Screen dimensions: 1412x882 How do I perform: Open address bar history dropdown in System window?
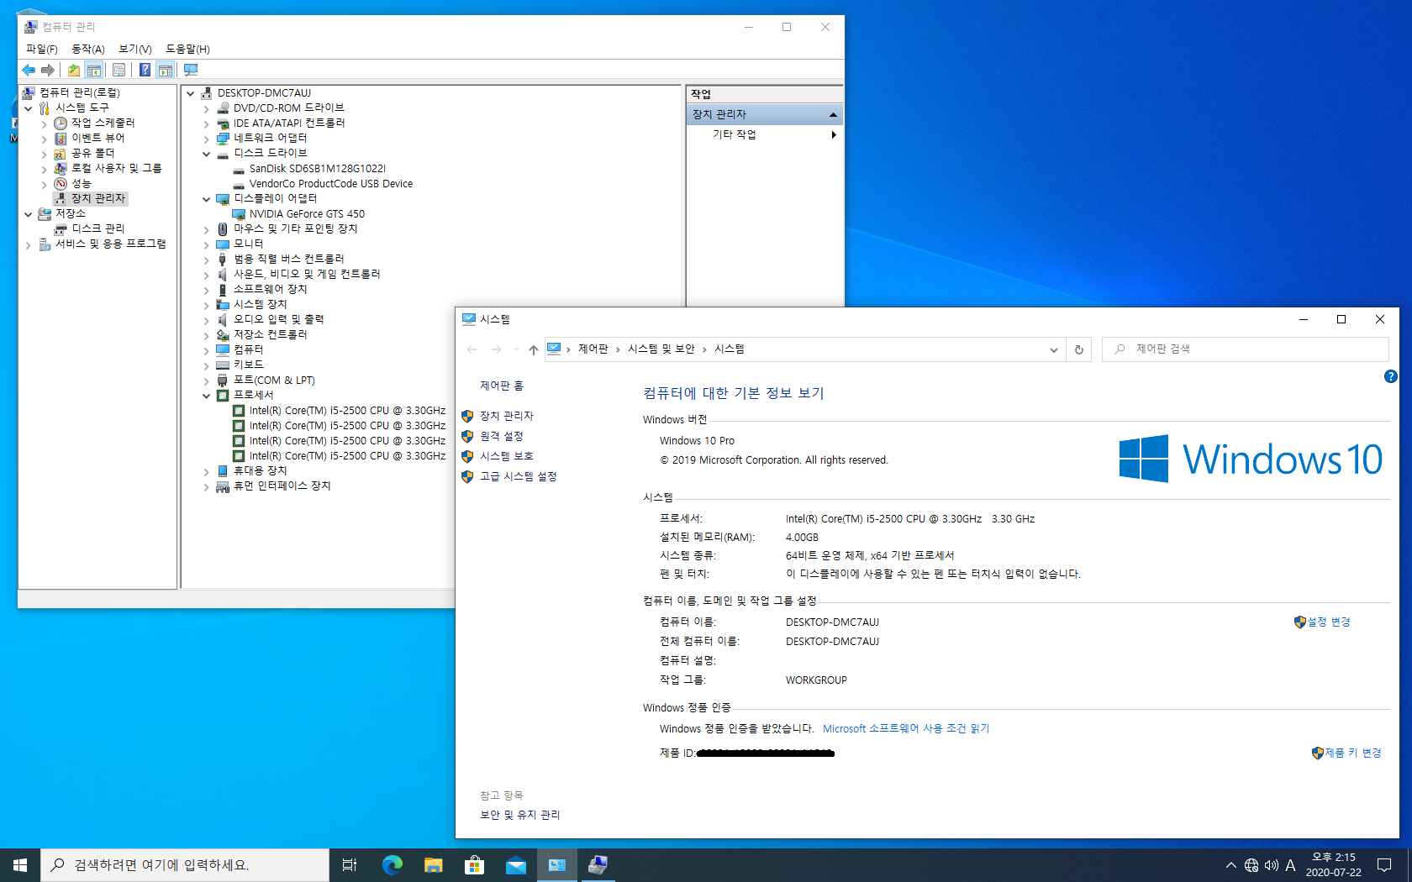(x=1053, y=349)
